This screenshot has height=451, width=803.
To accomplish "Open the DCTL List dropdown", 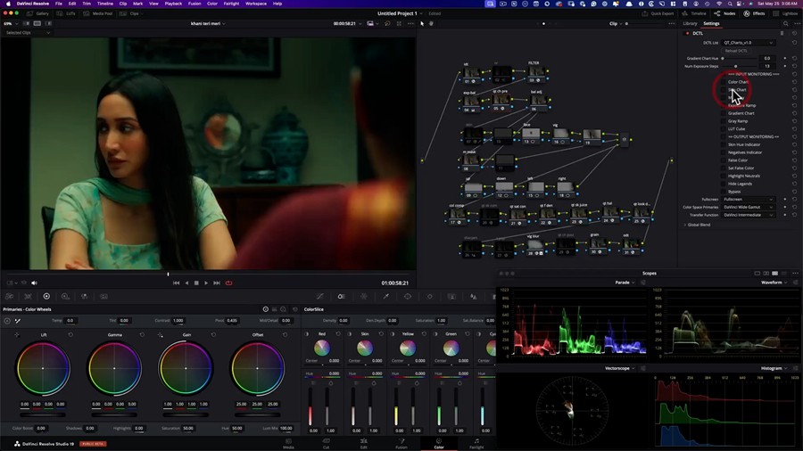I will pos(748,43).
